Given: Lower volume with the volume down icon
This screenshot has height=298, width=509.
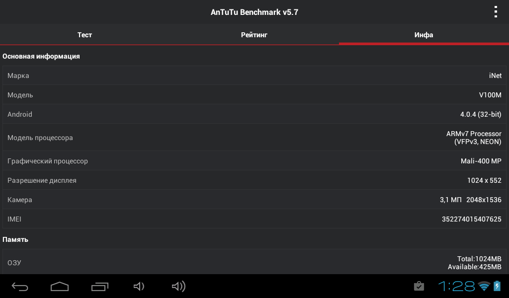Looking at the screenshot, I should point(139,286).
